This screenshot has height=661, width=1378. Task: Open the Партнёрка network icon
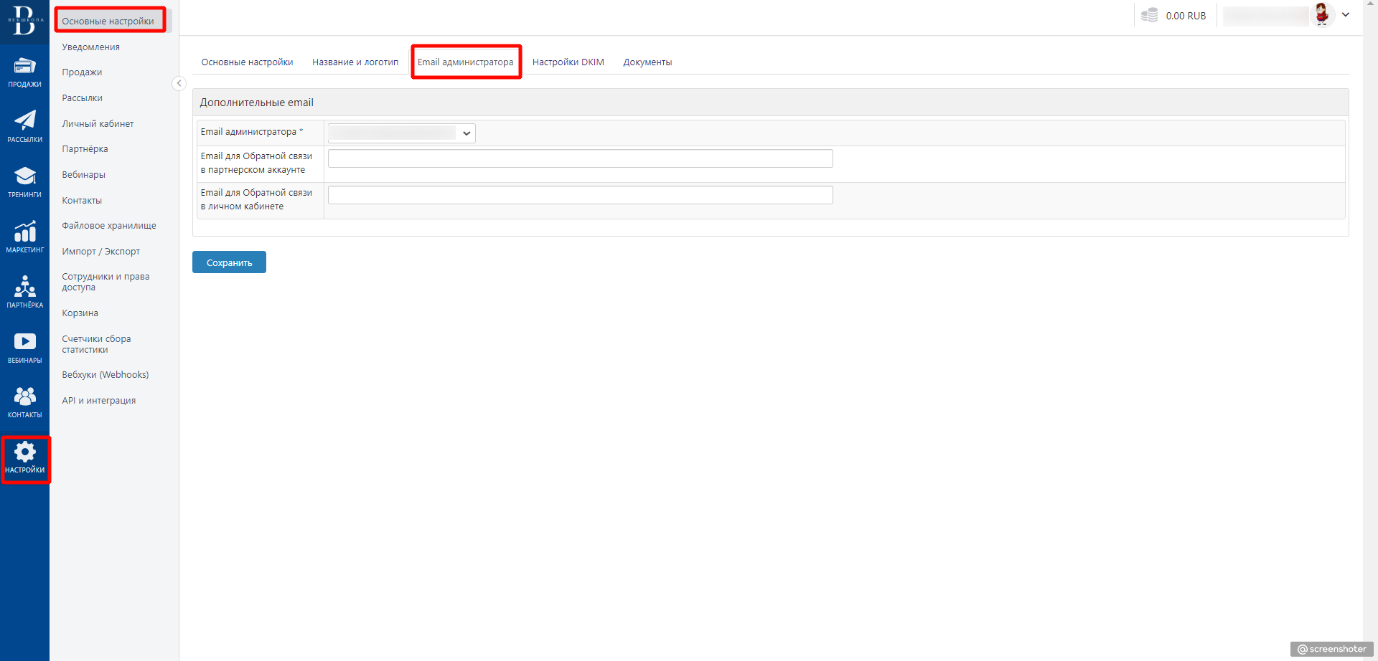pos(24,287)
